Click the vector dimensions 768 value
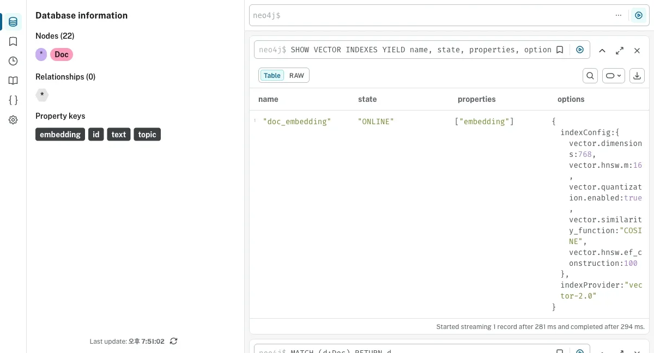 tap(585, 154)
